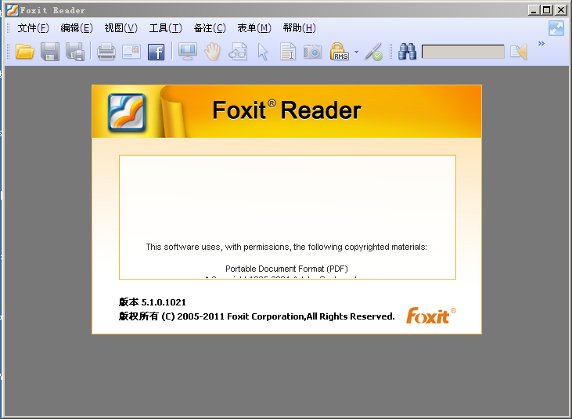This screenshot has height=419, width=572.
Task: Expand the toolbar overflow chevron
Action: coord(541,43)
